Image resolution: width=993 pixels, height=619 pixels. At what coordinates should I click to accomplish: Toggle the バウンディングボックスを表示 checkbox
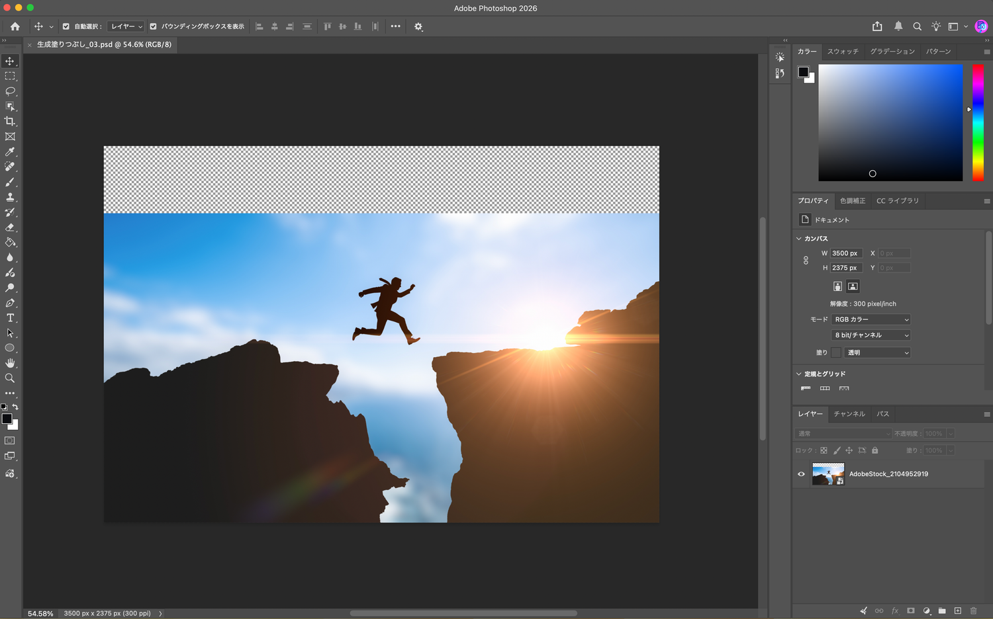coord(154,26)
